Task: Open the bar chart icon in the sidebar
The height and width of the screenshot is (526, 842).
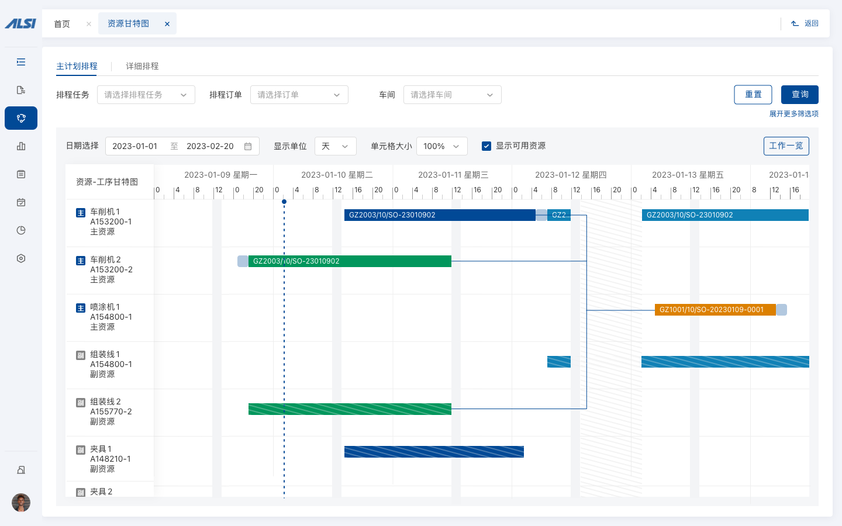Action: click(x=21, y=146)
